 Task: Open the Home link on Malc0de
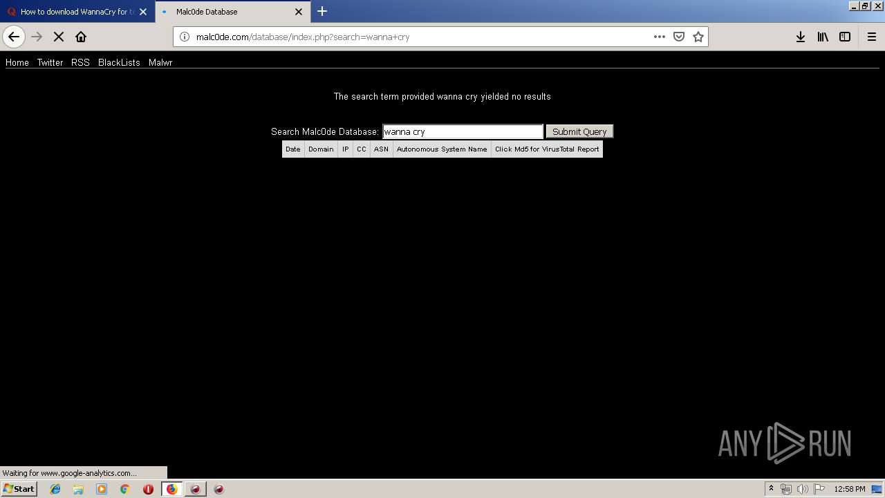[x=17, y=62]
